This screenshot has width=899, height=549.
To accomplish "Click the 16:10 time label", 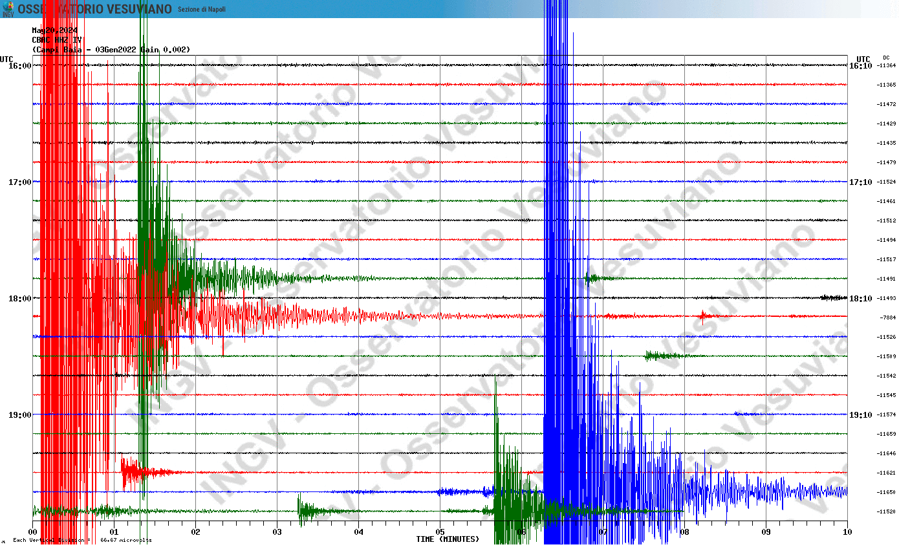I will (861, 65).
